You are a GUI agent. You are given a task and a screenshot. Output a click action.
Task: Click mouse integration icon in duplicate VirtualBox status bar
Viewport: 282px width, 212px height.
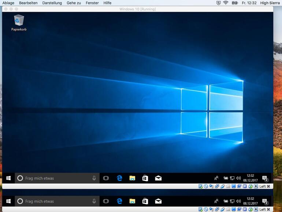point(250,209)
